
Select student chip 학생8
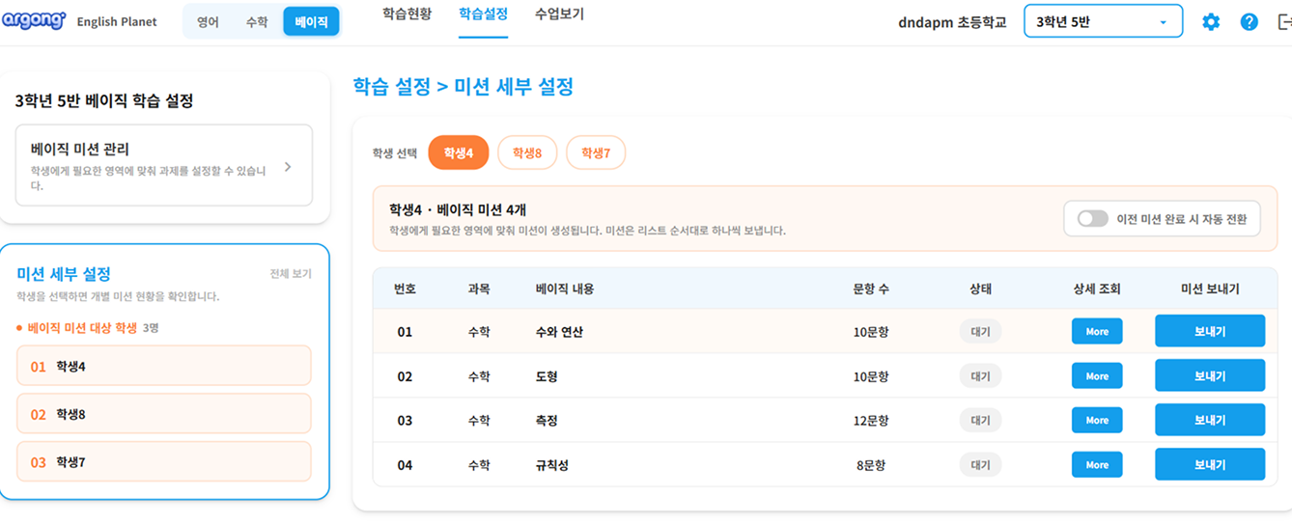pyautogui.click(x=527, y=152)
